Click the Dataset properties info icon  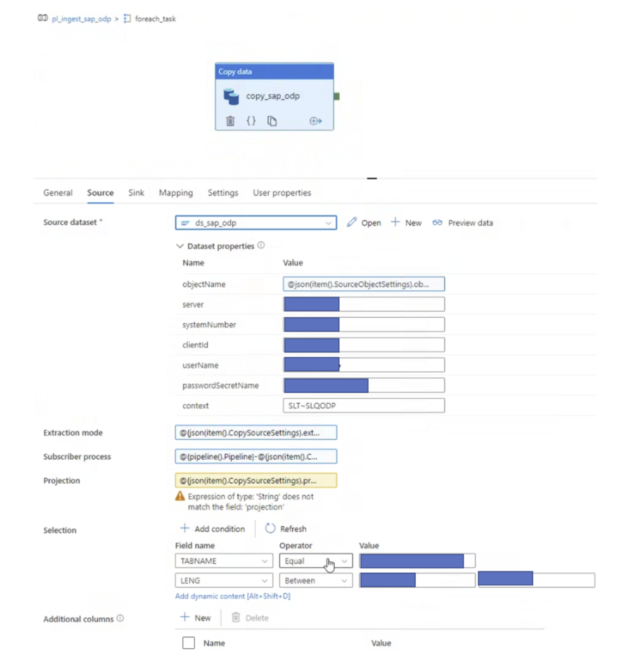[261, 246]
